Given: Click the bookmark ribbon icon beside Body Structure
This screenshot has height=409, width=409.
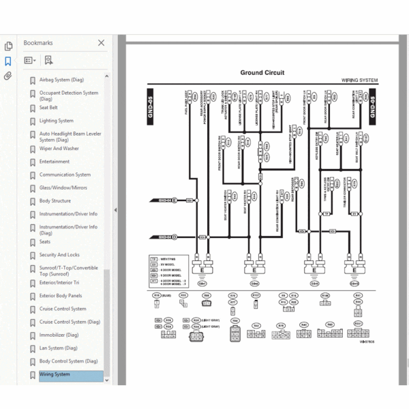Looking at the screenshot, I should 33,202.
